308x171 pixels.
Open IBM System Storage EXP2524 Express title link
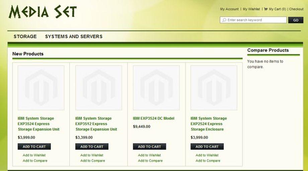209,124
